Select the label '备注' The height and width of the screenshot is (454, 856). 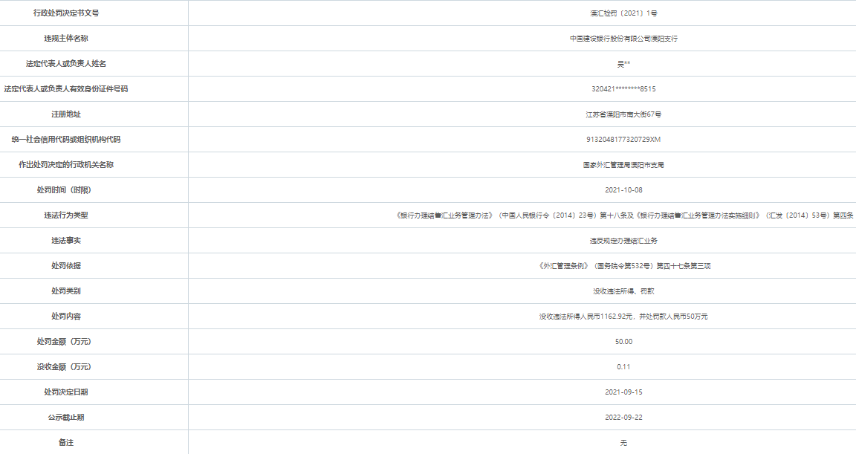point(66,443)
